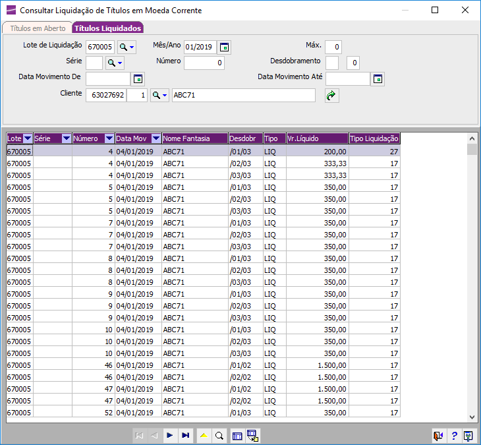Open help with the question mark icon

(x=454, y=436)
